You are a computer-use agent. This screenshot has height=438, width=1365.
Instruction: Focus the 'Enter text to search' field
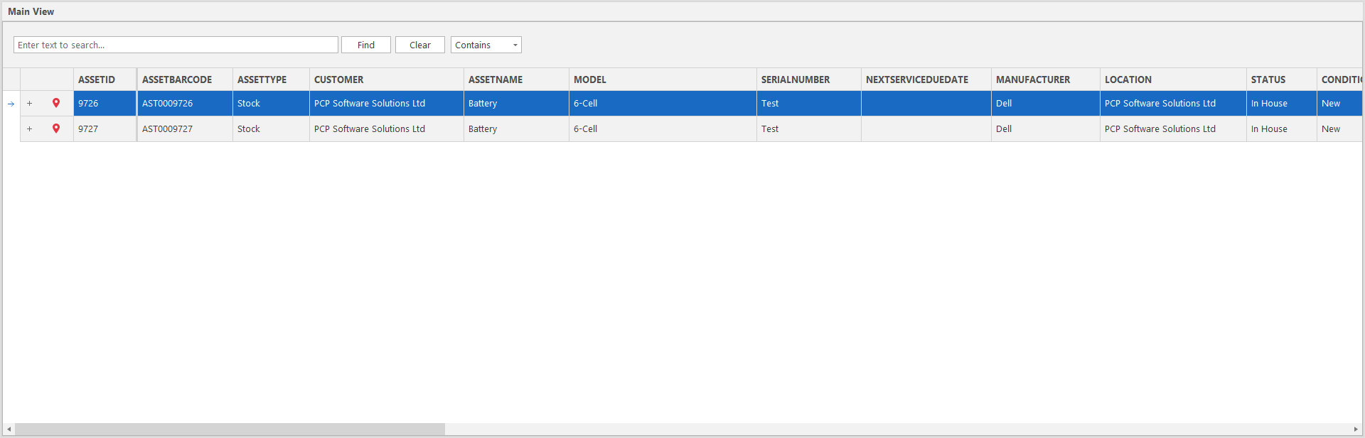(x=176, y=45)
